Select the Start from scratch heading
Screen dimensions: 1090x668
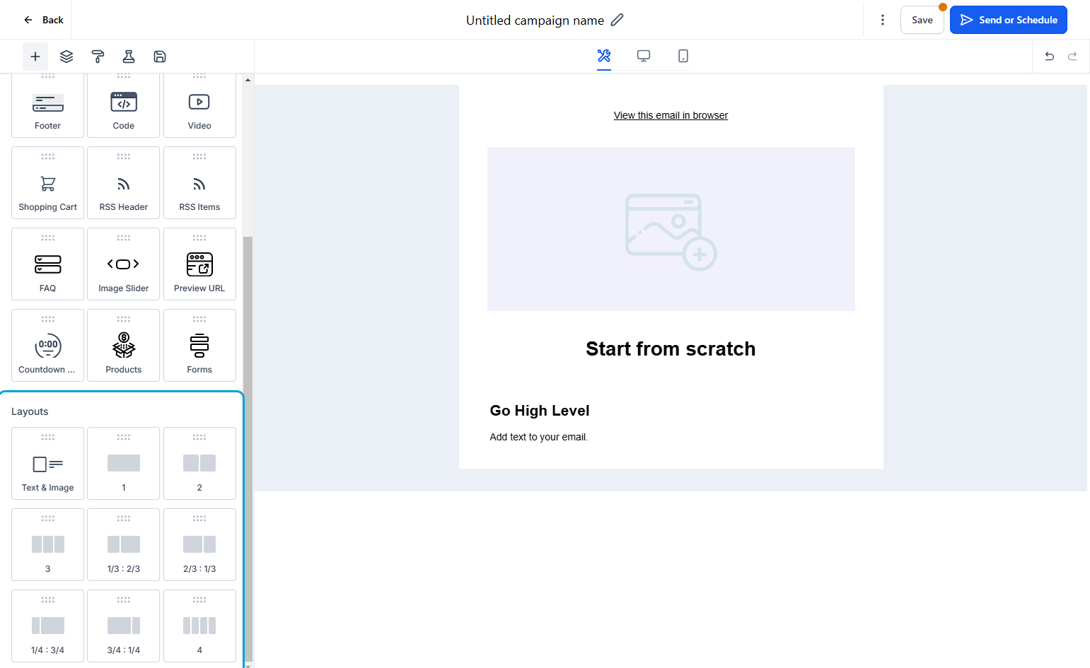pos(671,348)
